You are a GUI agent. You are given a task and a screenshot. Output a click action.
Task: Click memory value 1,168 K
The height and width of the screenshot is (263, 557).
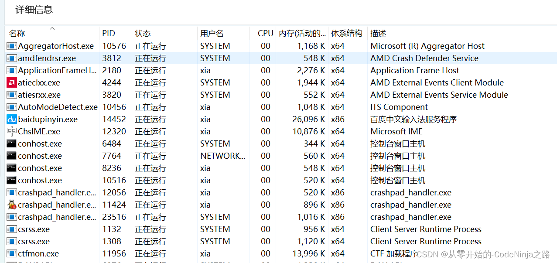(x=311, y=46)
